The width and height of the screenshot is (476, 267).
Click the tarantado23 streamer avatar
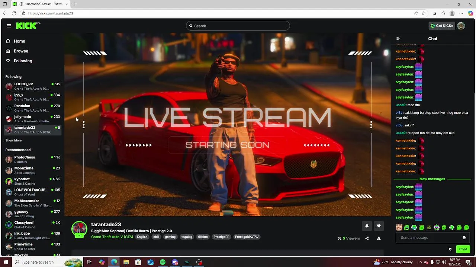[79, 229]
